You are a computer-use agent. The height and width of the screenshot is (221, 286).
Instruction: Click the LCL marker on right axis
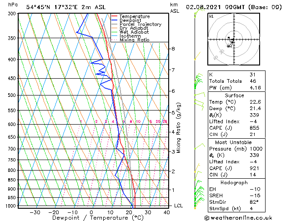point(179,206)
